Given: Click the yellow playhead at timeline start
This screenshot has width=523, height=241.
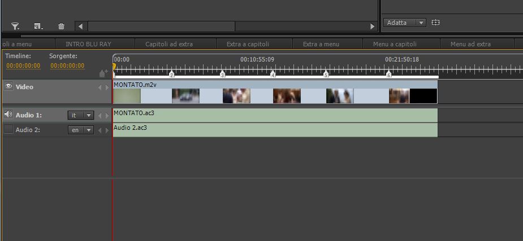Looking at the screenshot, I should [114, 66].
